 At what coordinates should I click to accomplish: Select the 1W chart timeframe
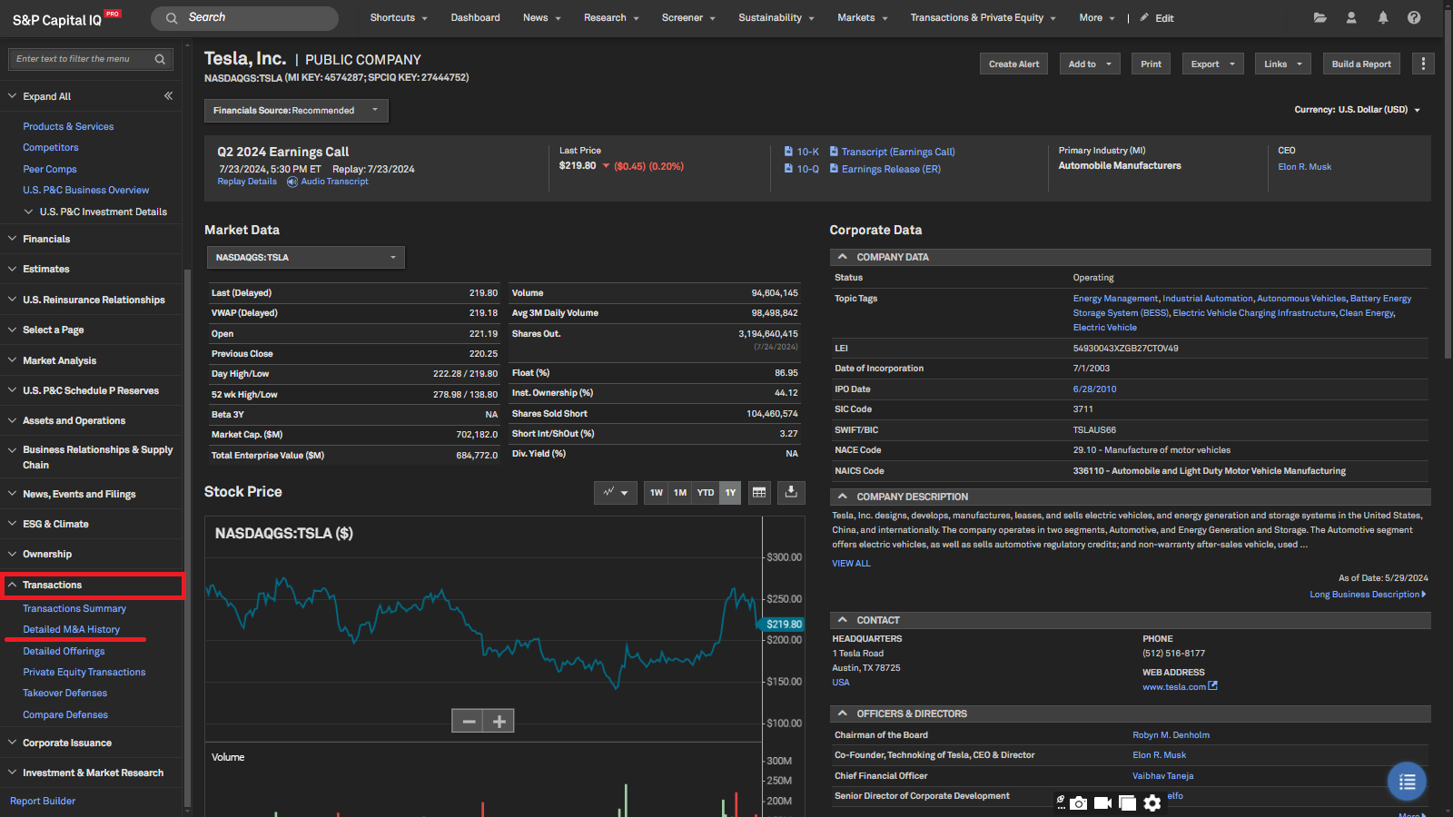(x=657, y=492)
